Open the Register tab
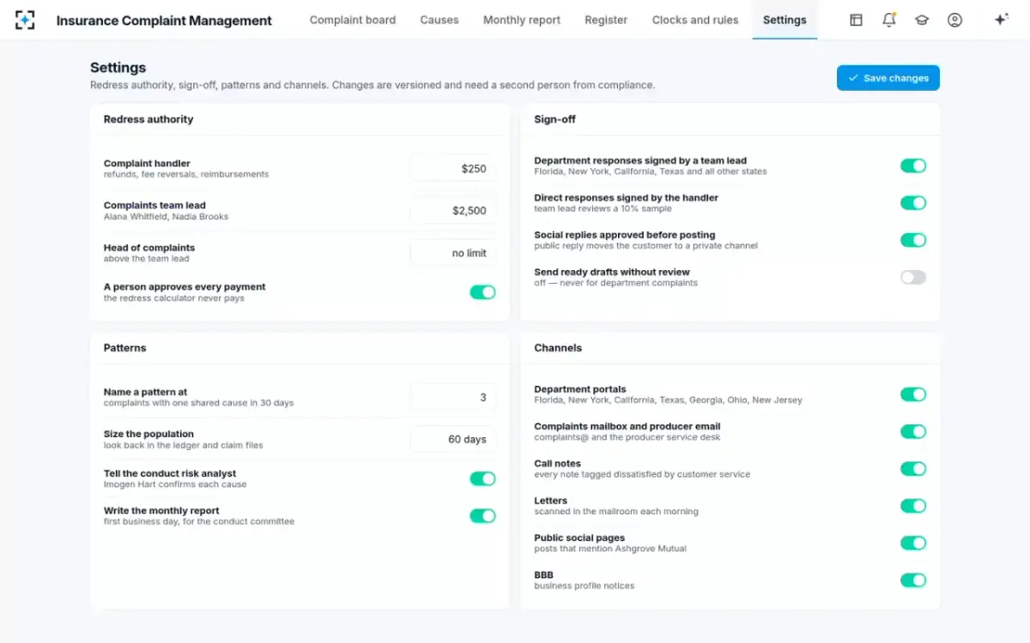The image size is (1030, 643). [x=606, y=20]
